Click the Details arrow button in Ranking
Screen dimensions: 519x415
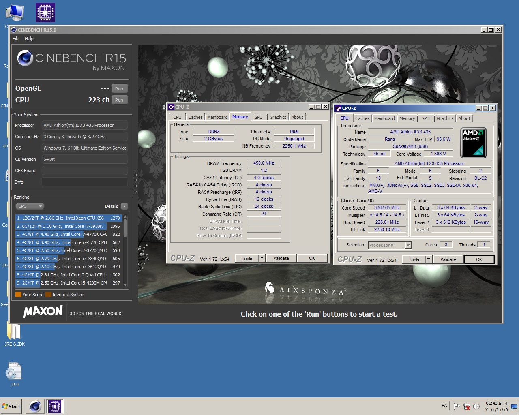pyautogui.click(x=124, y=206)
